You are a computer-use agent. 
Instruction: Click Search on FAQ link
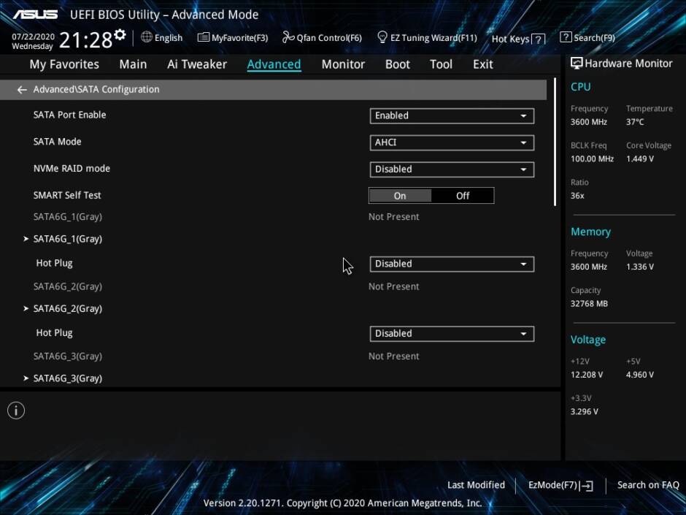tap(648, 485)
